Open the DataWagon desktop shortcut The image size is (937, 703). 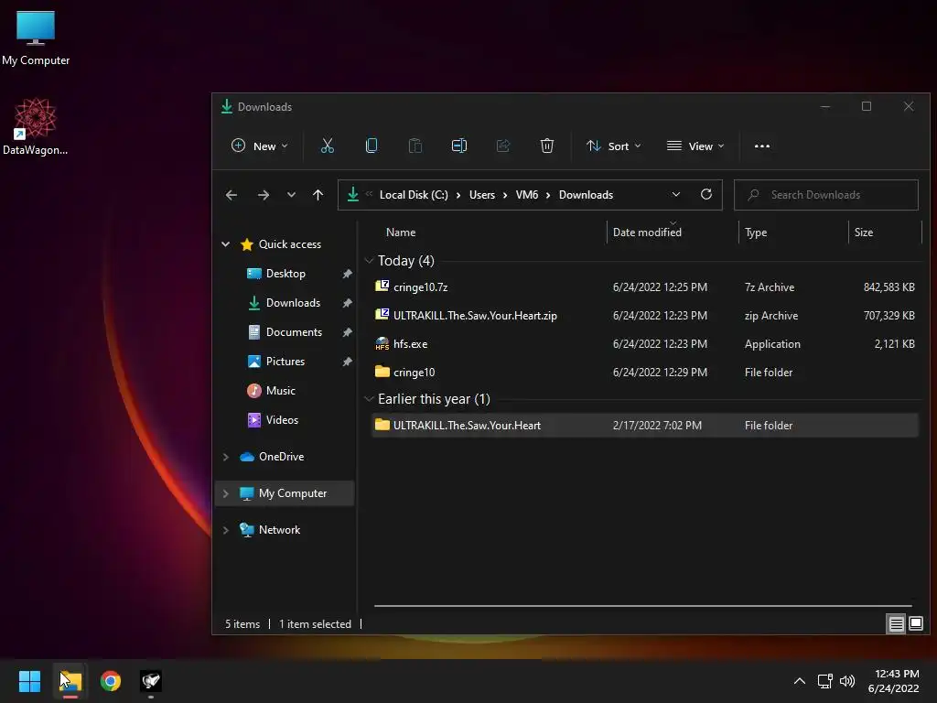click(36, 126)
